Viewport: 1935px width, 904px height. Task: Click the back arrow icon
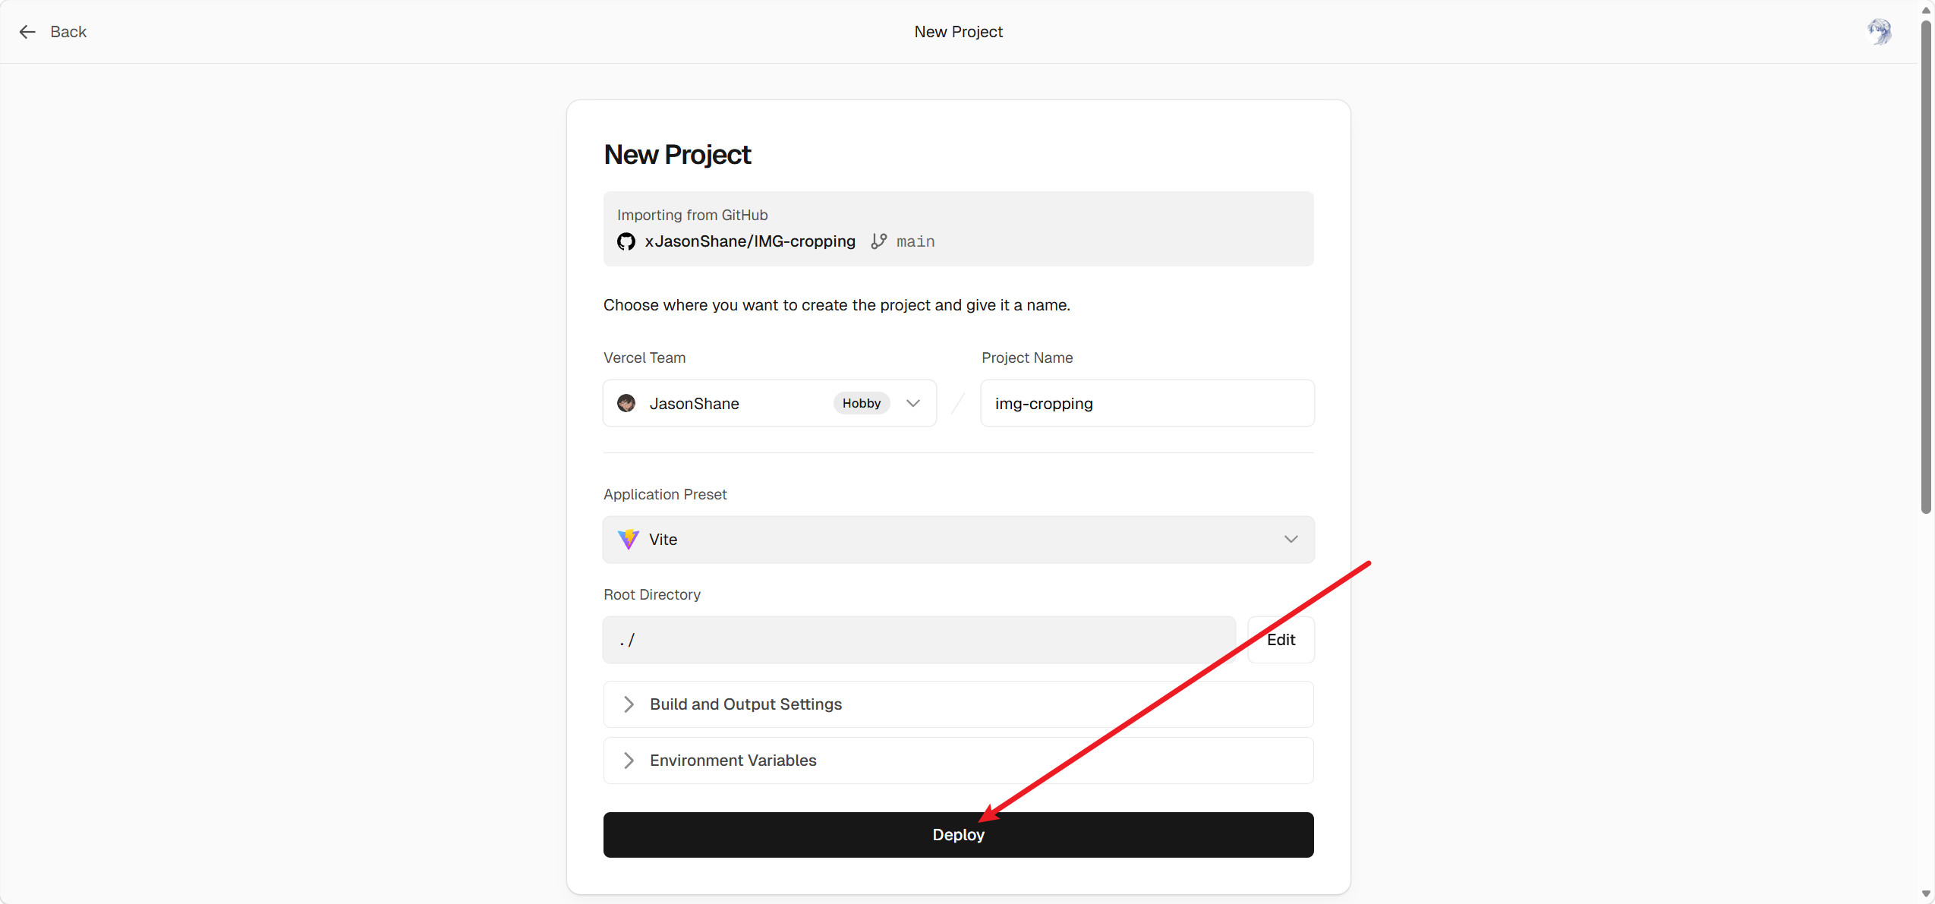(x=27, y=32)
